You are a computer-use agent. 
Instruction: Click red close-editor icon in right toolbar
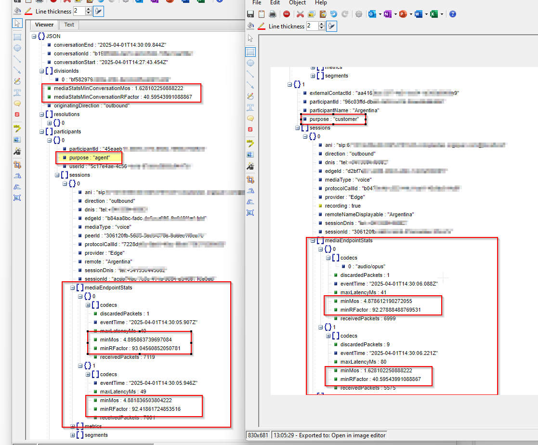coord(287,14)
